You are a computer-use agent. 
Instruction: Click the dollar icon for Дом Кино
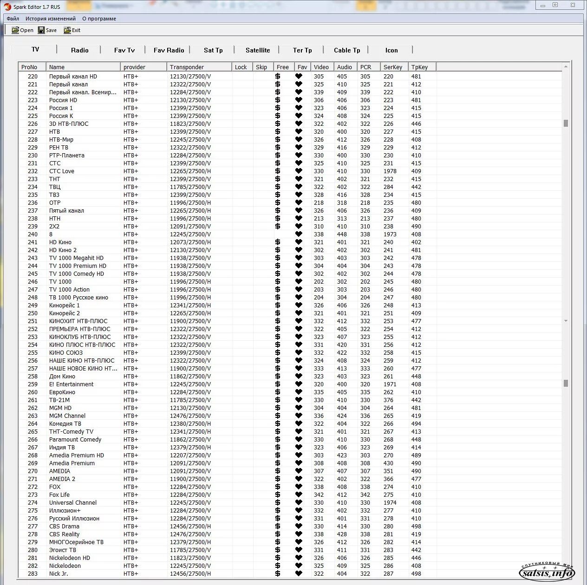click(278, 376)
